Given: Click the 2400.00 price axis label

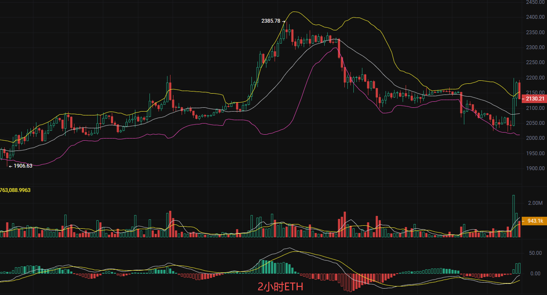Looking at the screenshot, I should click(x=535, y=17).
